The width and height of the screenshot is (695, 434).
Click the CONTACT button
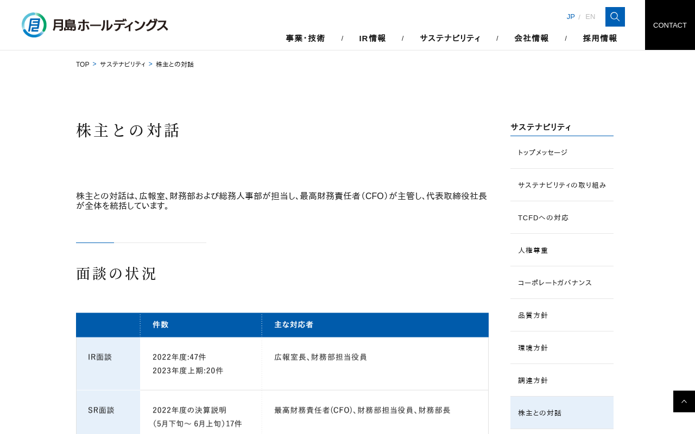[x=669, y=25]
